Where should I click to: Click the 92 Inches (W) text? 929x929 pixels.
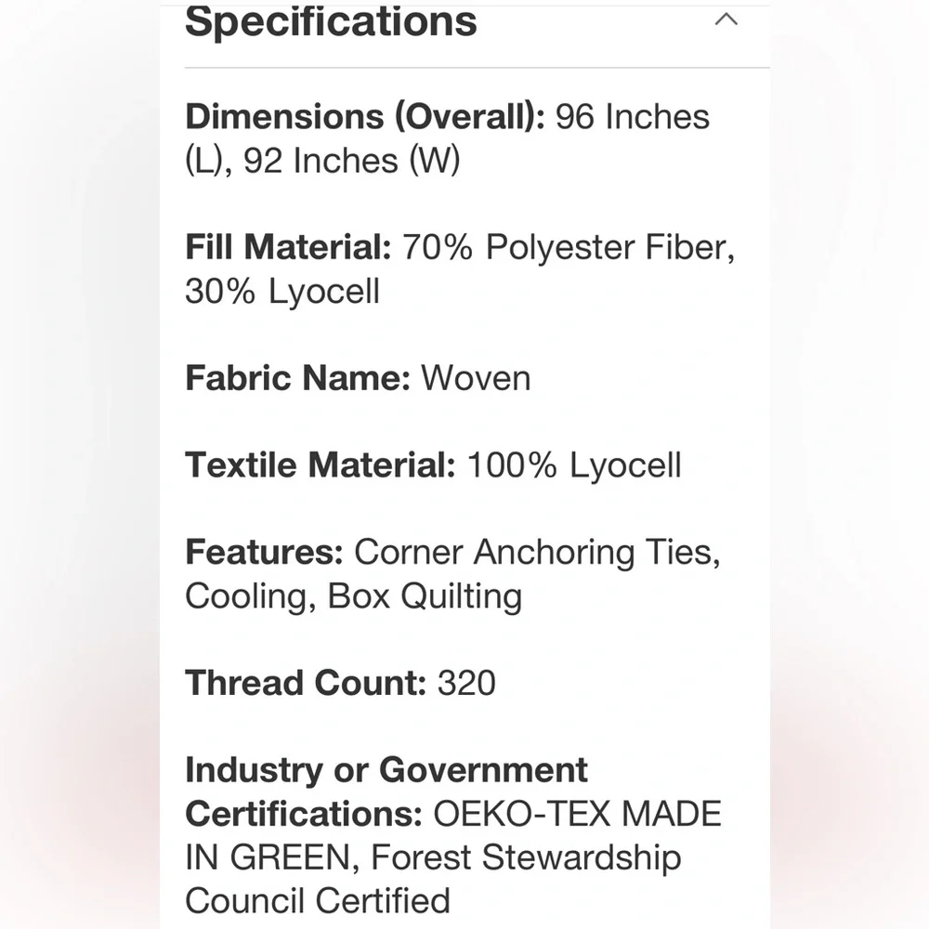pyautogui.click(x=351, y=161)
